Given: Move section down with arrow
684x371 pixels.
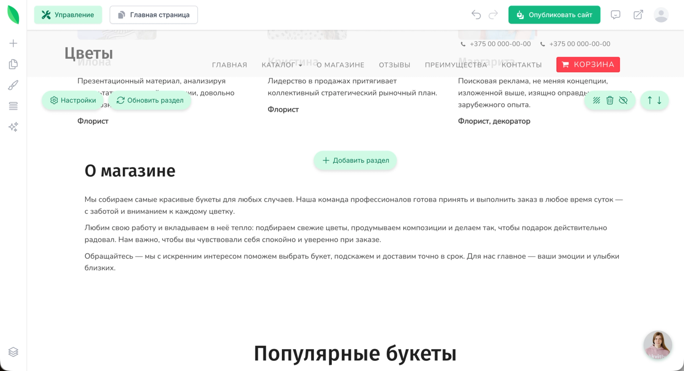Looking at the screenshot, I should (659, 100).
